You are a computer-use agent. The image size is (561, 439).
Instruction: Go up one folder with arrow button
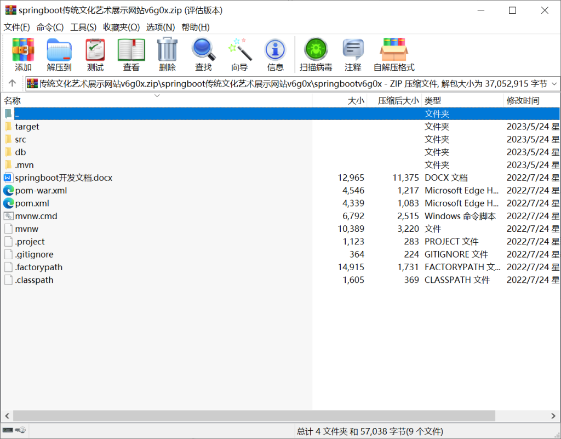pyautogui.click(x=13, y=84)
